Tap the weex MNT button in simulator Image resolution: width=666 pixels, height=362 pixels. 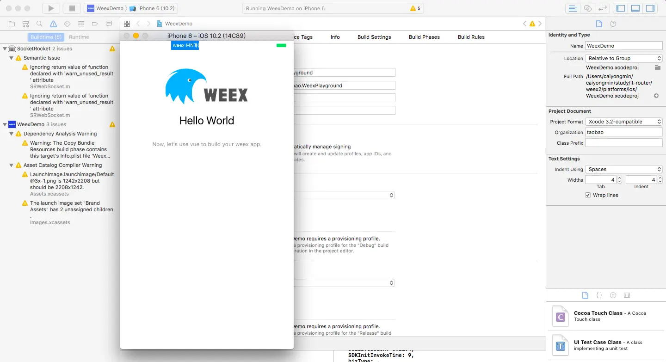click(x=185, y=45)
